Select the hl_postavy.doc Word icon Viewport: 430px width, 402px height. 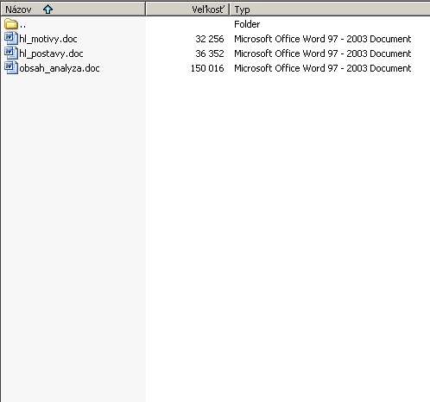11,53
